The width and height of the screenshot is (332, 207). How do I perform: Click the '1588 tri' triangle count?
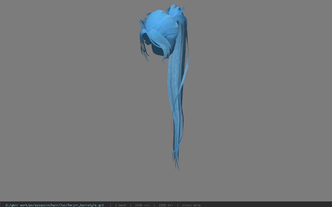pos(166,205)
